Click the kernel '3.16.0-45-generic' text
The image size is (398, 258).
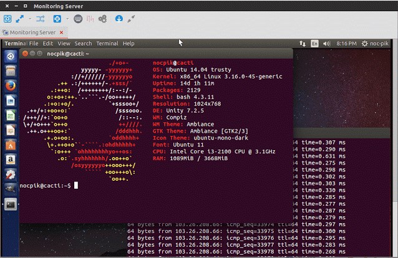[255, 77]
